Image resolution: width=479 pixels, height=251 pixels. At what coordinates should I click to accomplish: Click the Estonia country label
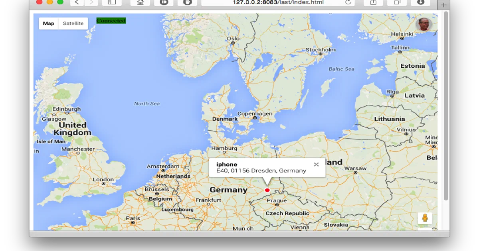pyautogui.click(x=412, y=66)
